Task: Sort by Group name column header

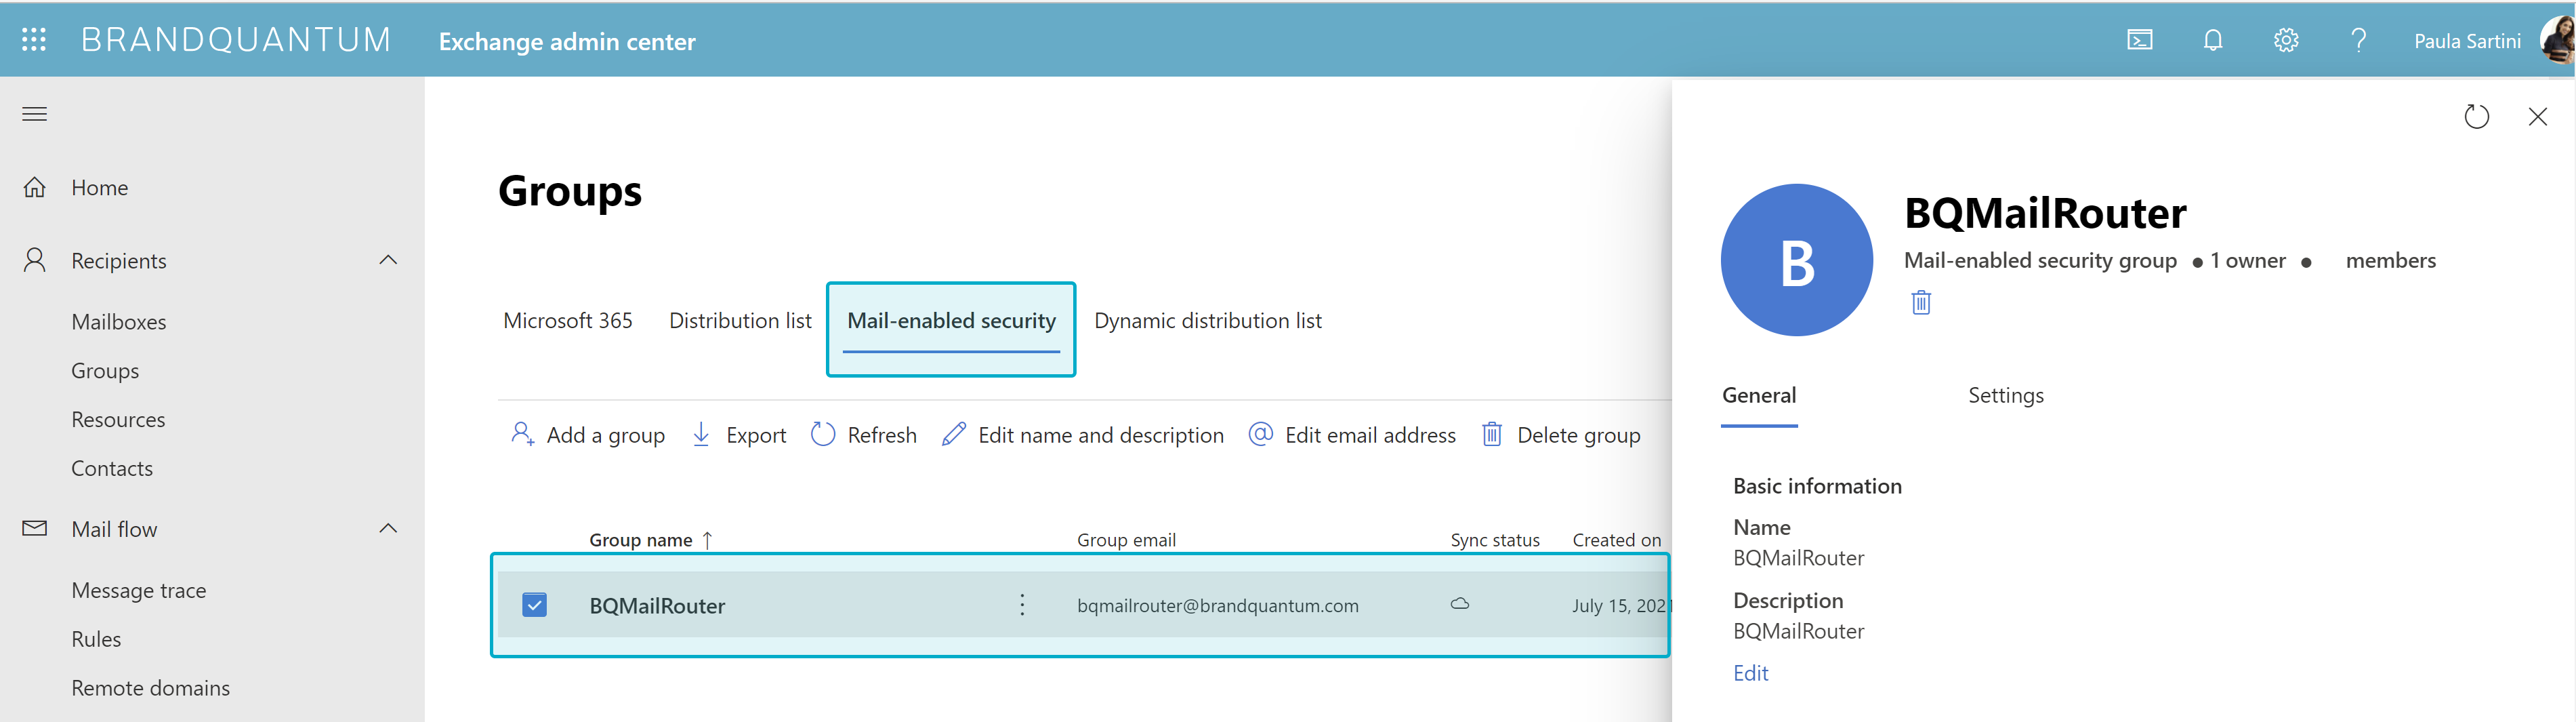Action: point(640,540)
